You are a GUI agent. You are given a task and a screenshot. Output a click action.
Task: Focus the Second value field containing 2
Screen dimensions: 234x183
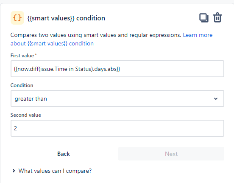click(117, 128)
